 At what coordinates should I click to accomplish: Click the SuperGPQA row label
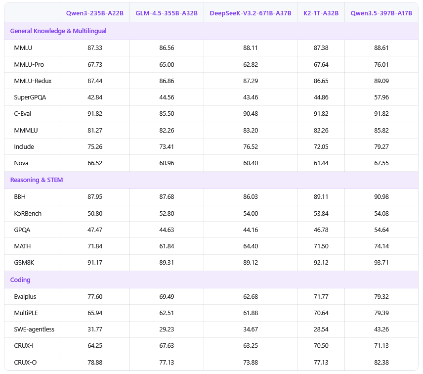point(30,97)
